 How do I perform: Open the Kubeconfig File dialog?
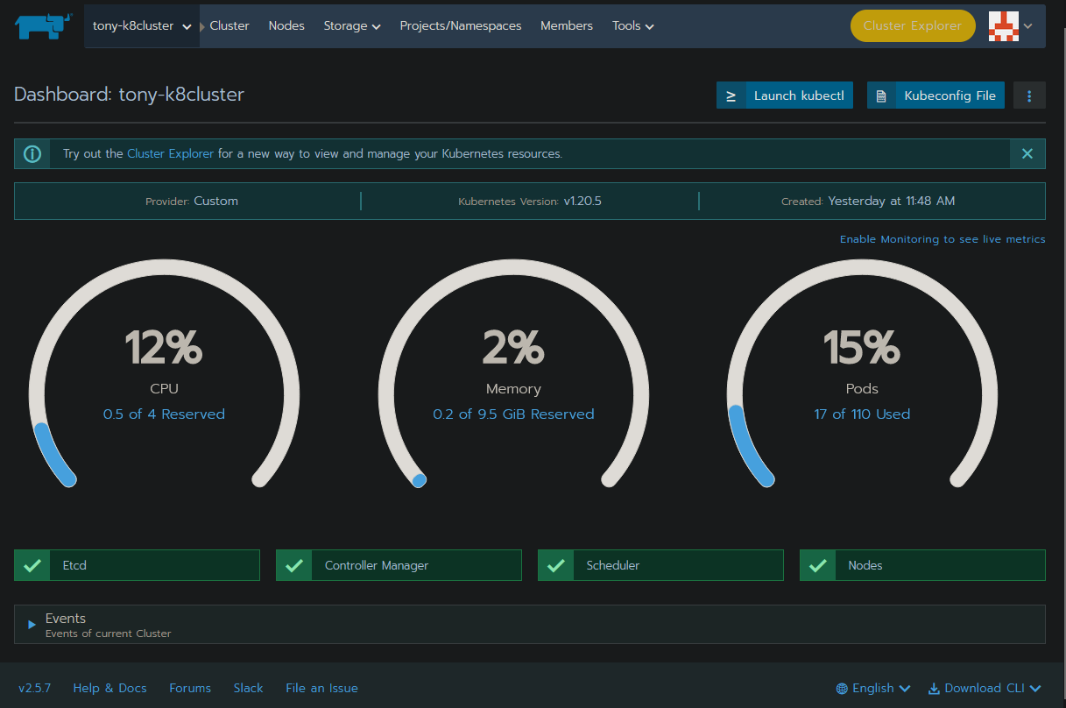[935, 96]
